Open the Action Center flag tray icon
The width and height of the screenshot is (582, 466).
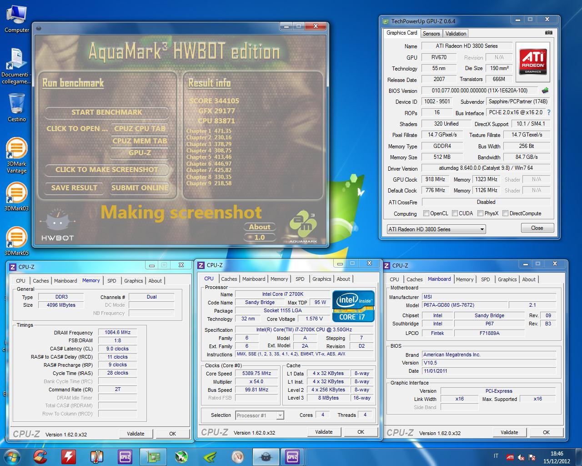pos(532,457)
